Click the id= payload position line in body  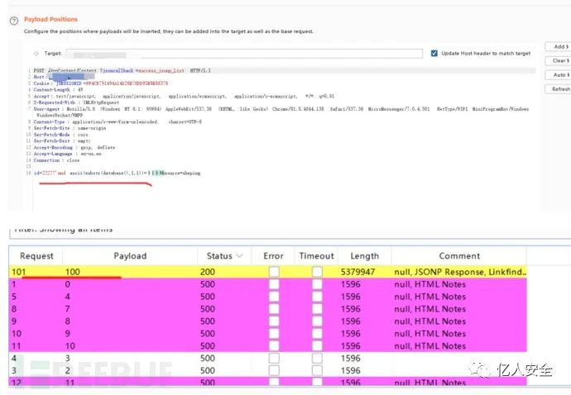pyautogui.click(x=117, y=174)
